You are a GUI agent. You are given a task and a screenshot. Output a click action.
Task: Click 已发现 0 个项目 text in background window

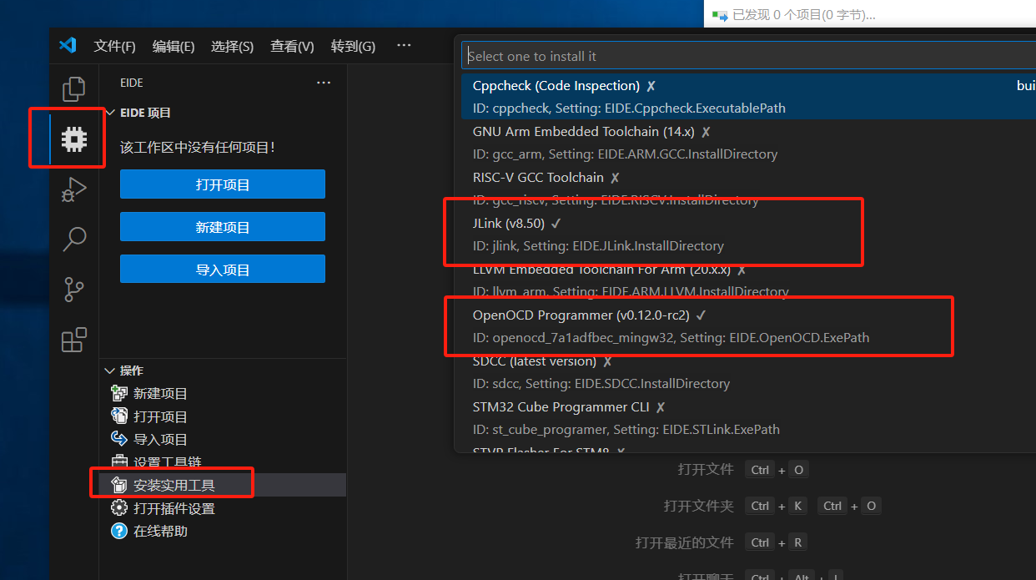tap(804, 15)
